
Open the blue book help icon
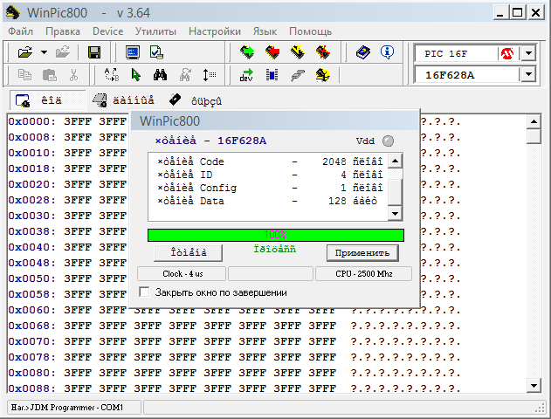click(362, 52)
